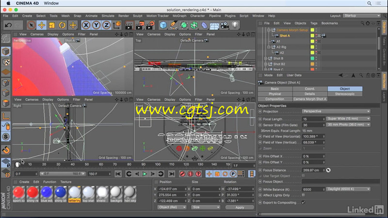Click the White Balance 6500 field
The image size is (388, 218).
click(313, 189)
